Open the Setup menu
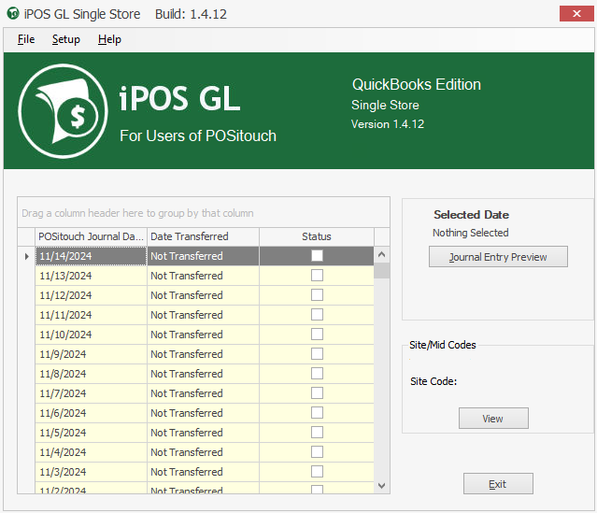The image size is (597, 513). click(x=66, y=39)
